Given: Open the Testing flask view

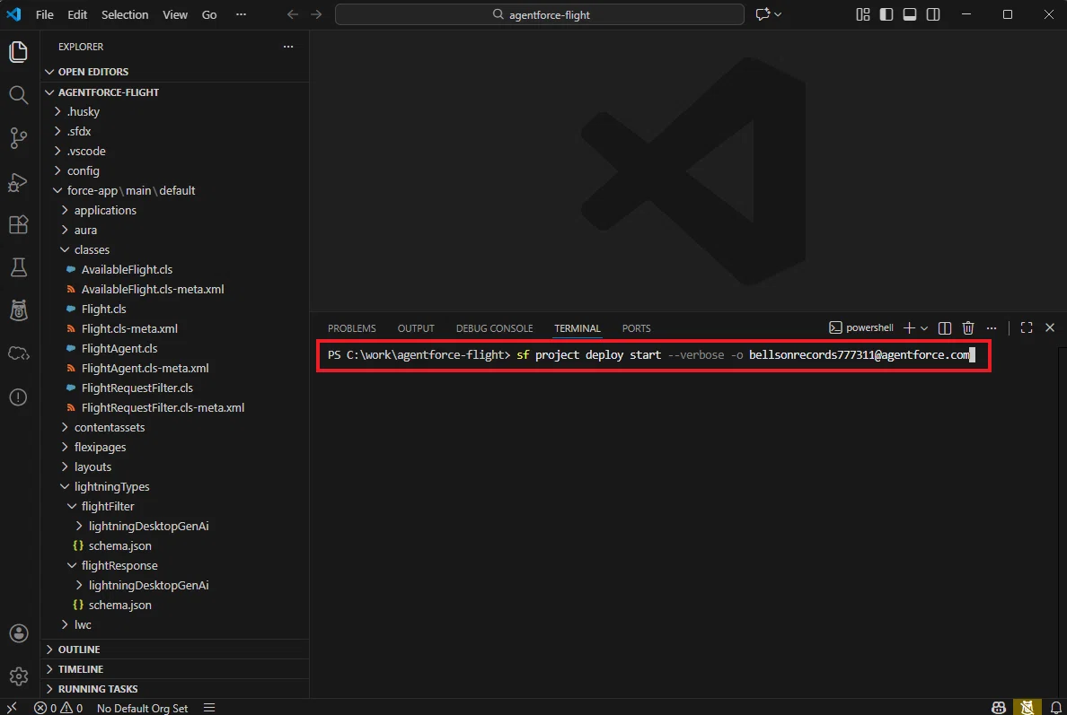Looking at the screenshot, I should (18, 267).
